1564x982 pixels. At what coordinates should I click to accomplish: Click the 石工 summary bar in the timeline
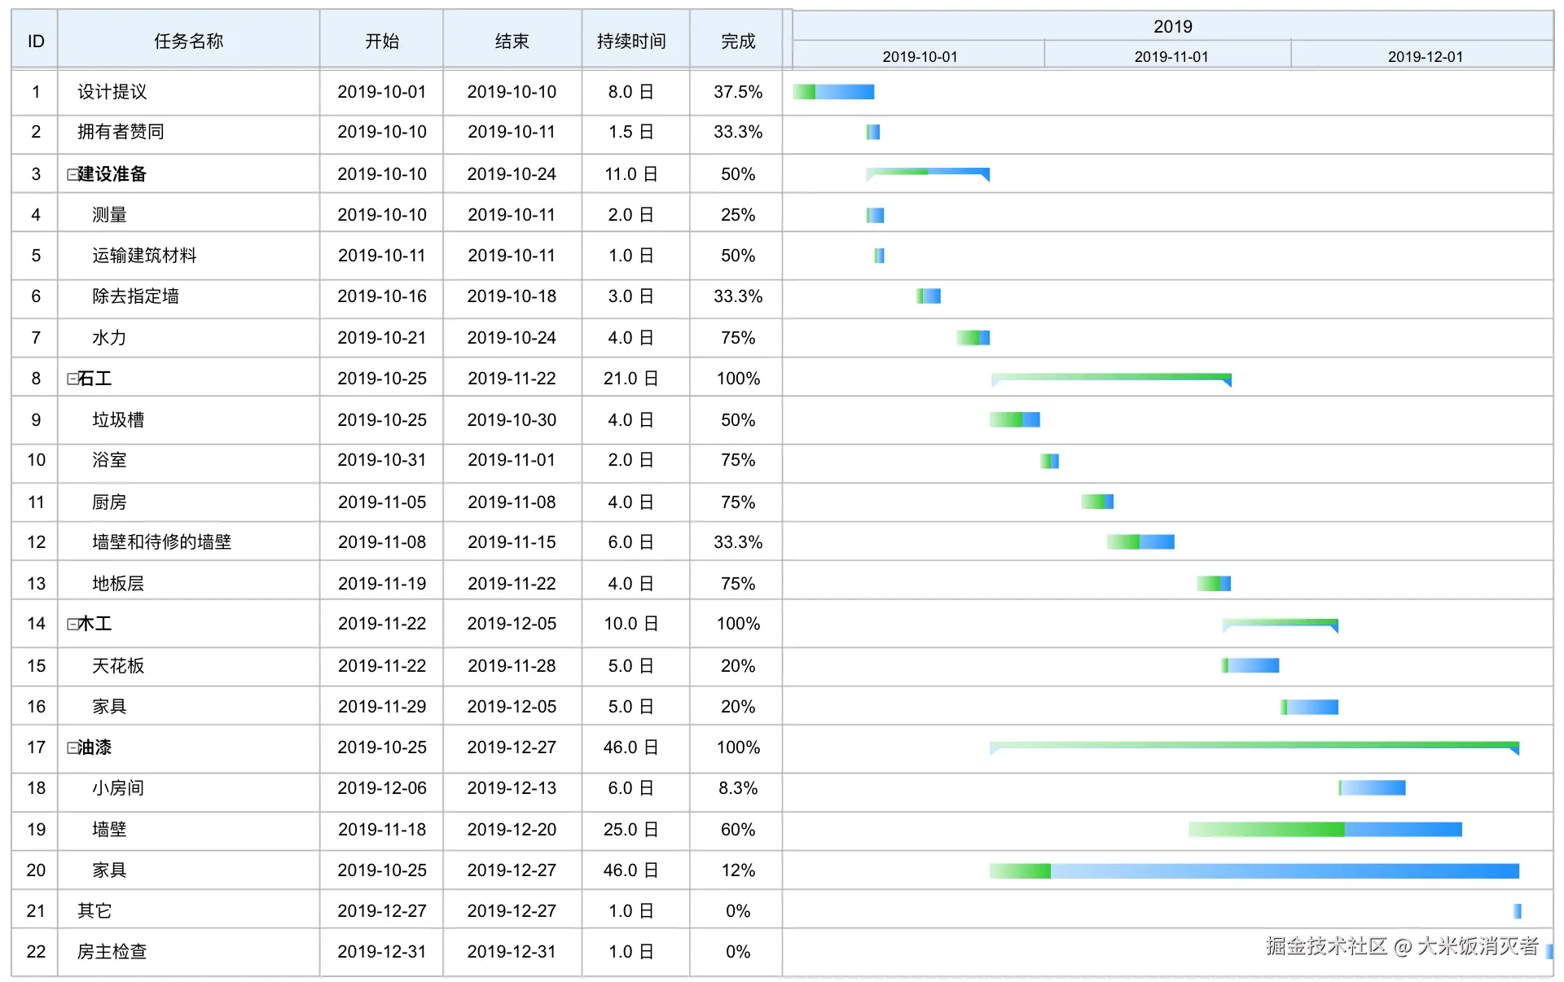(x=1111, y=377)
